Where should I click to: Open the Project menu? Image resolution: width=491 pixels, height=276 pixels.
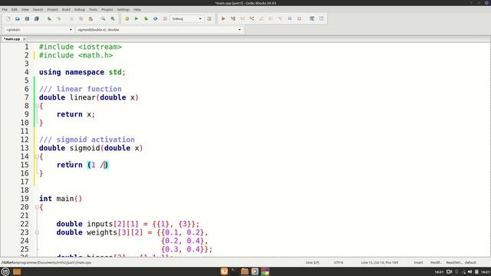coord(53,10)
